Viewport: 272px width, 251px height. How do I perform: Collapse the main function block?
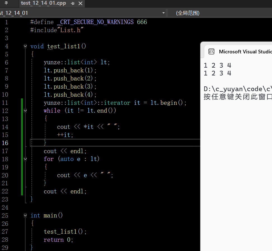[x=25, y=215]
